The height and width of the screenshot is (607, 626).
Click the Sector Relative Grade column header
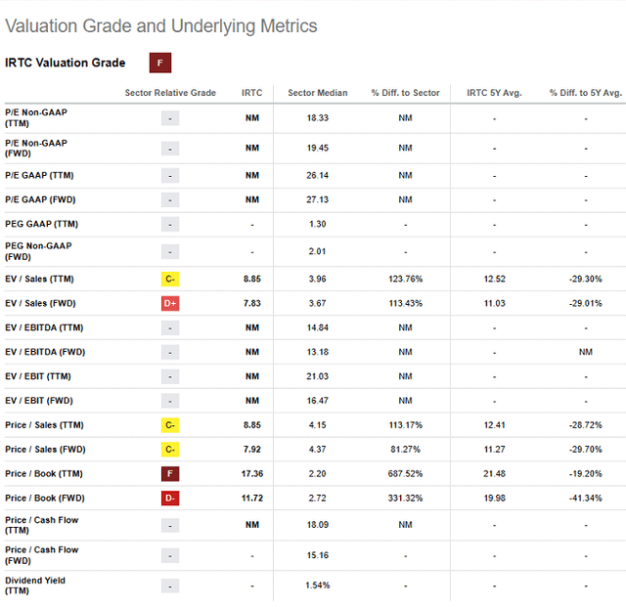pyautogui.click(x=170, y=93)
